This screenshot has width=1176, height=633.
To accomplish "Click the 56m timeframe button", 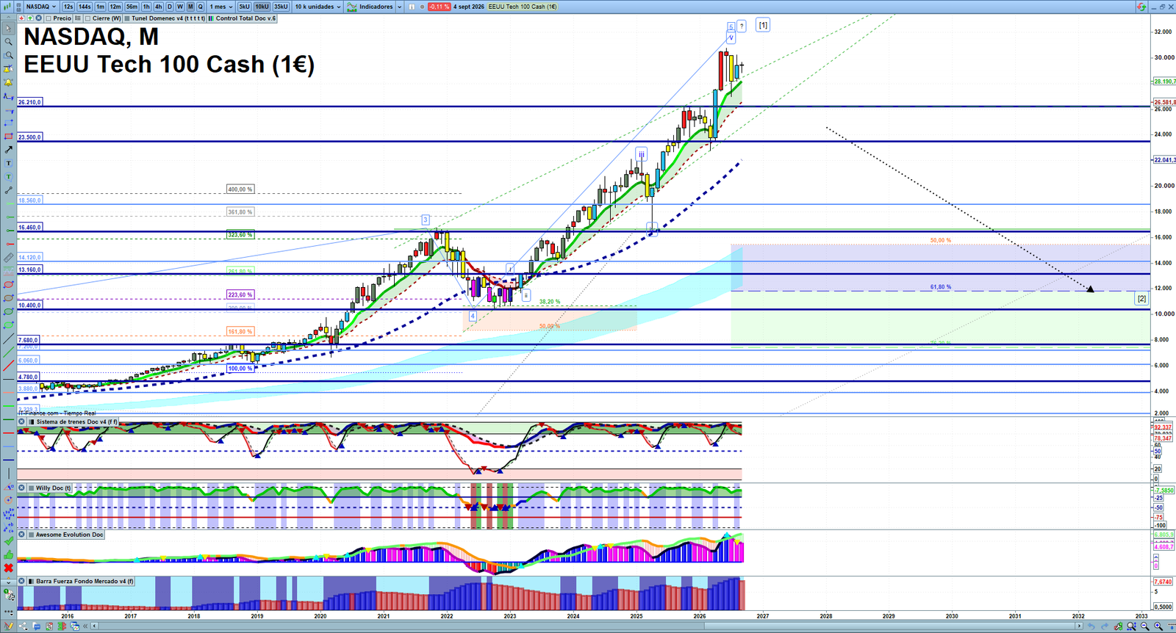I will pyautogui.click(x=132, y=7).
